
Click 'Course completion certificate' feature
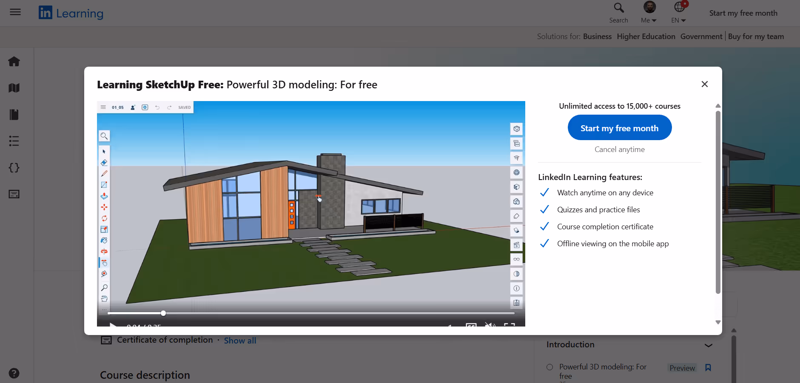(x=605, y=227)
